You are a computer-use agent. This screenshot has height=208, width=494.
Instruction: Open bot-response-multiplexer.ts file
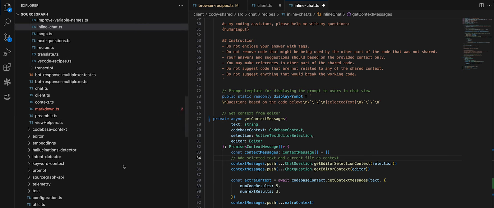tap(101, 81)
